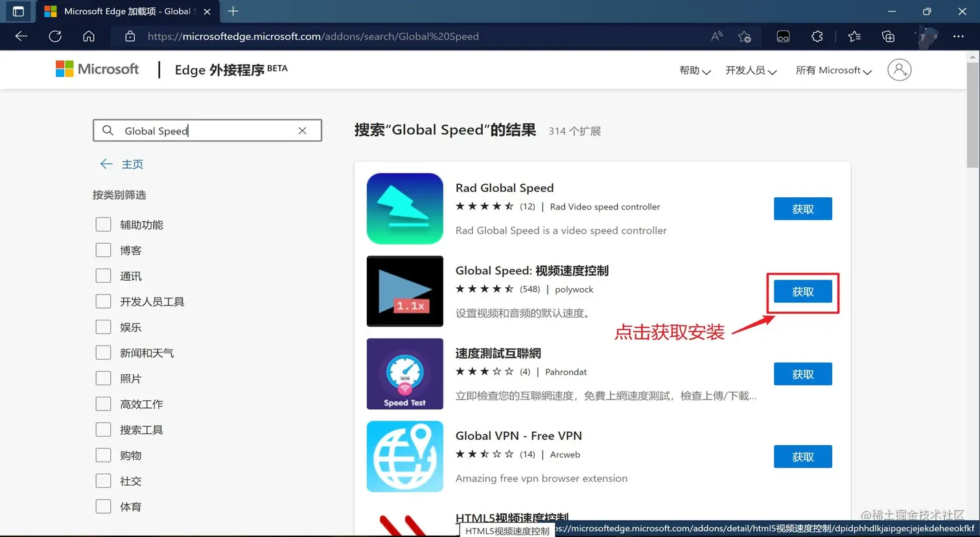
Task: Enable the 娱乐 category filter
Action: click(x=103, y=327)
